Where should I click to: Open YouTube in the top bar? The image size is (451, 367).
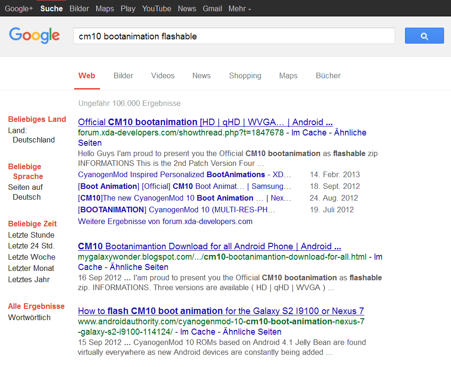pos(156,8)
